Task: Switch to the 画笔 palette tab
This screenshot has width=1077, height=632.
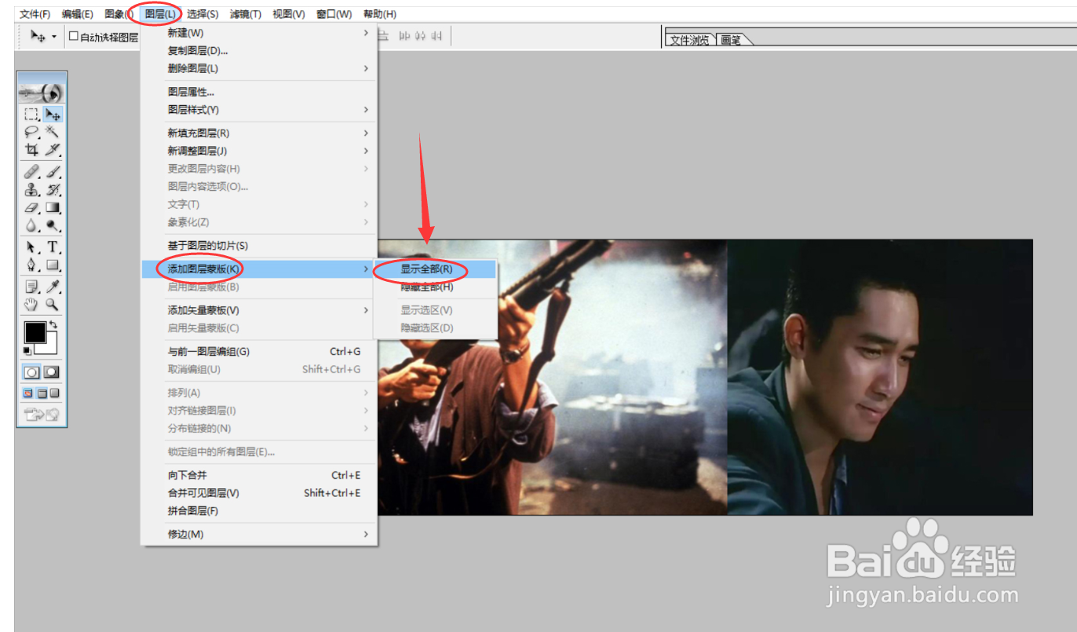Action: 730,40
